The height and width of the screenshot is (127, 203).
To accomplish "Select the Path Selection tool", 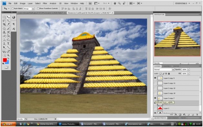I will point(4,47).
